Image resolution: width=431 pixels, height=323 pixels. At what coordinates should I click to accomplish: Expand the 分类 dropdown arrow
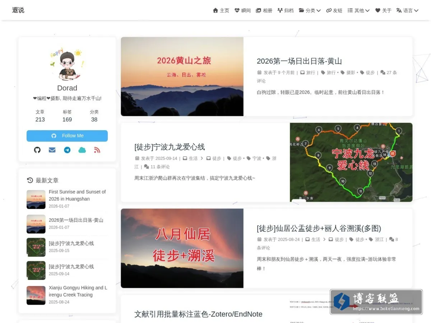click(x=319, y=10)
